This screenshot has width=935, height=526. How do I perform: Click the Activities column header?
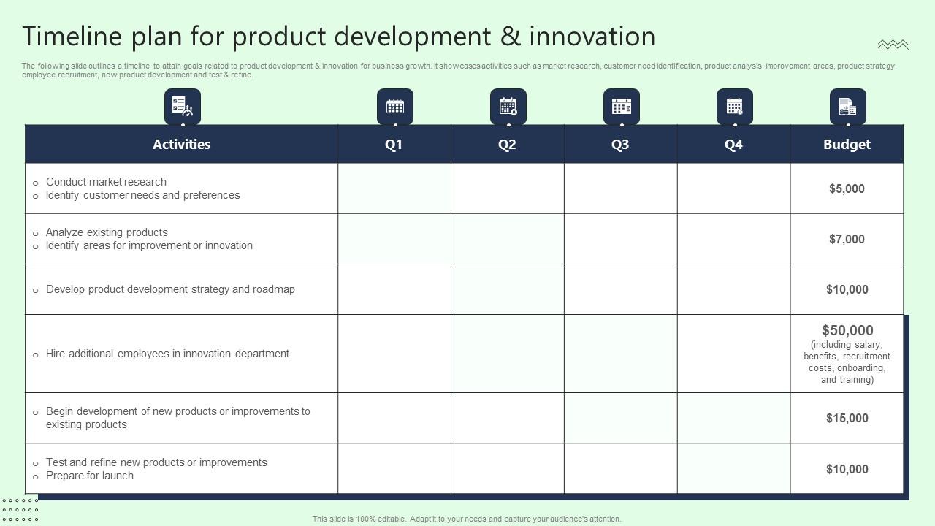coord(181,144)
